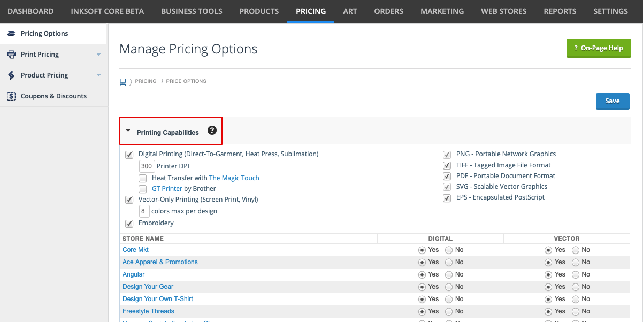The image size is (643, 322).
Task: Open the Ace Apparel & Promotions store link
Action: click(159, 262)
